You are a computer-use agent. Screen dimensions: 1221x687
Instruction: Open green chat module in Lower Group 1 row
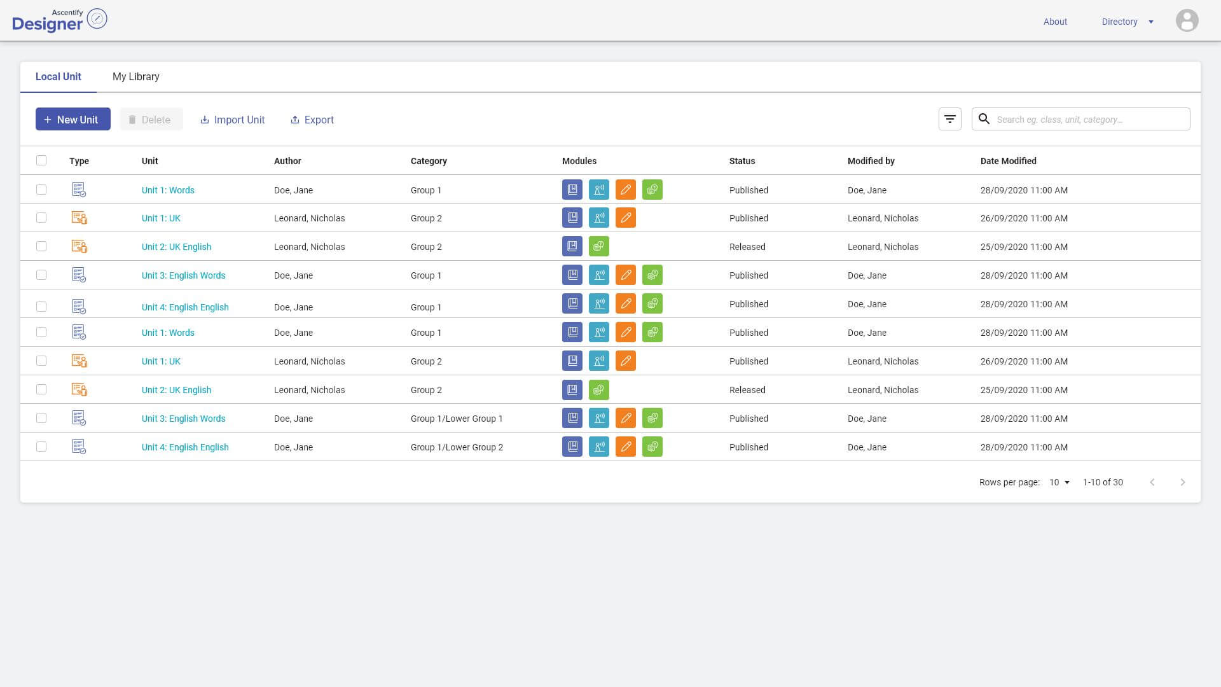pyautogui.click(x=652, y=418)
